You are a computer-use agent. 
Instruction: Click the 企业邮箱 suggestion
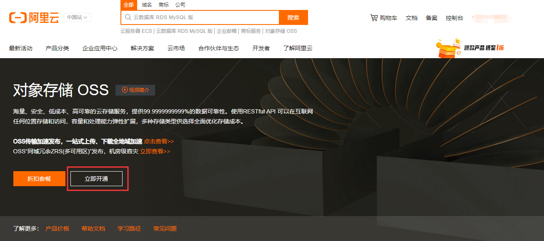pyautogui.click(x=227, y=31)
